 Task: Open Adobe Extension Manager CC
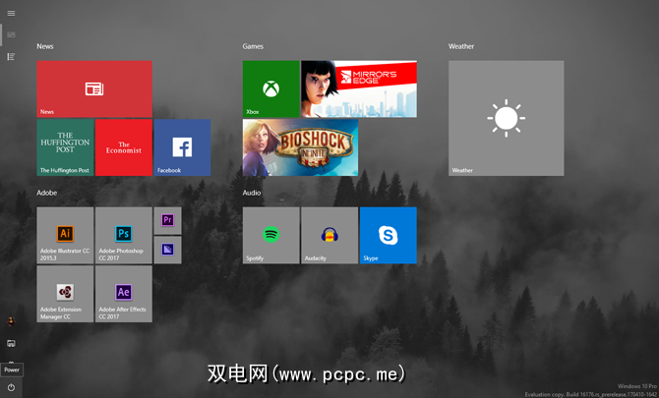(x=65, y=294)
